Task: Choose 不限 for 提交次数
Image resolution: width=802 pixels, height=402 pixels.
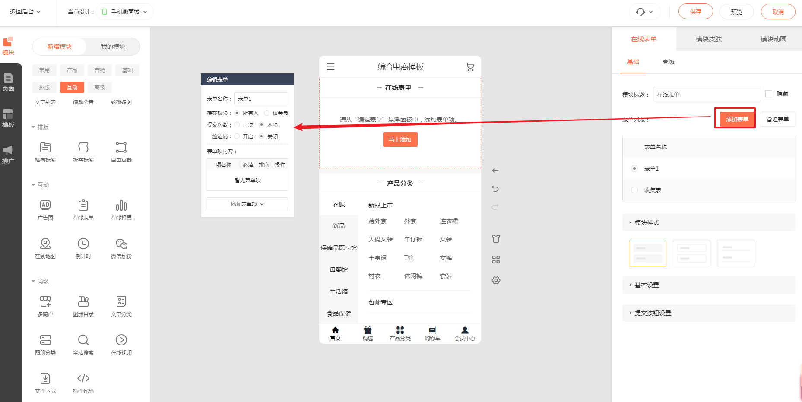Action: click(261, 125)
